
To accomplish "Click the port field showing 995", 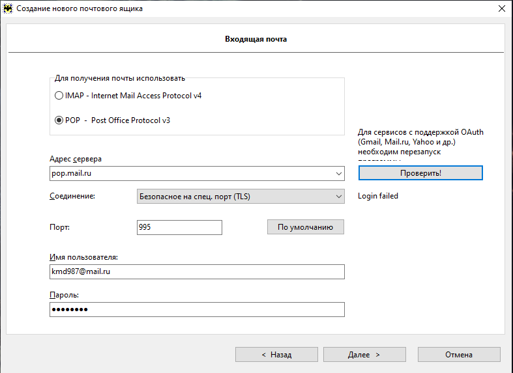I will pyautogui.click(x=179, y=227).
